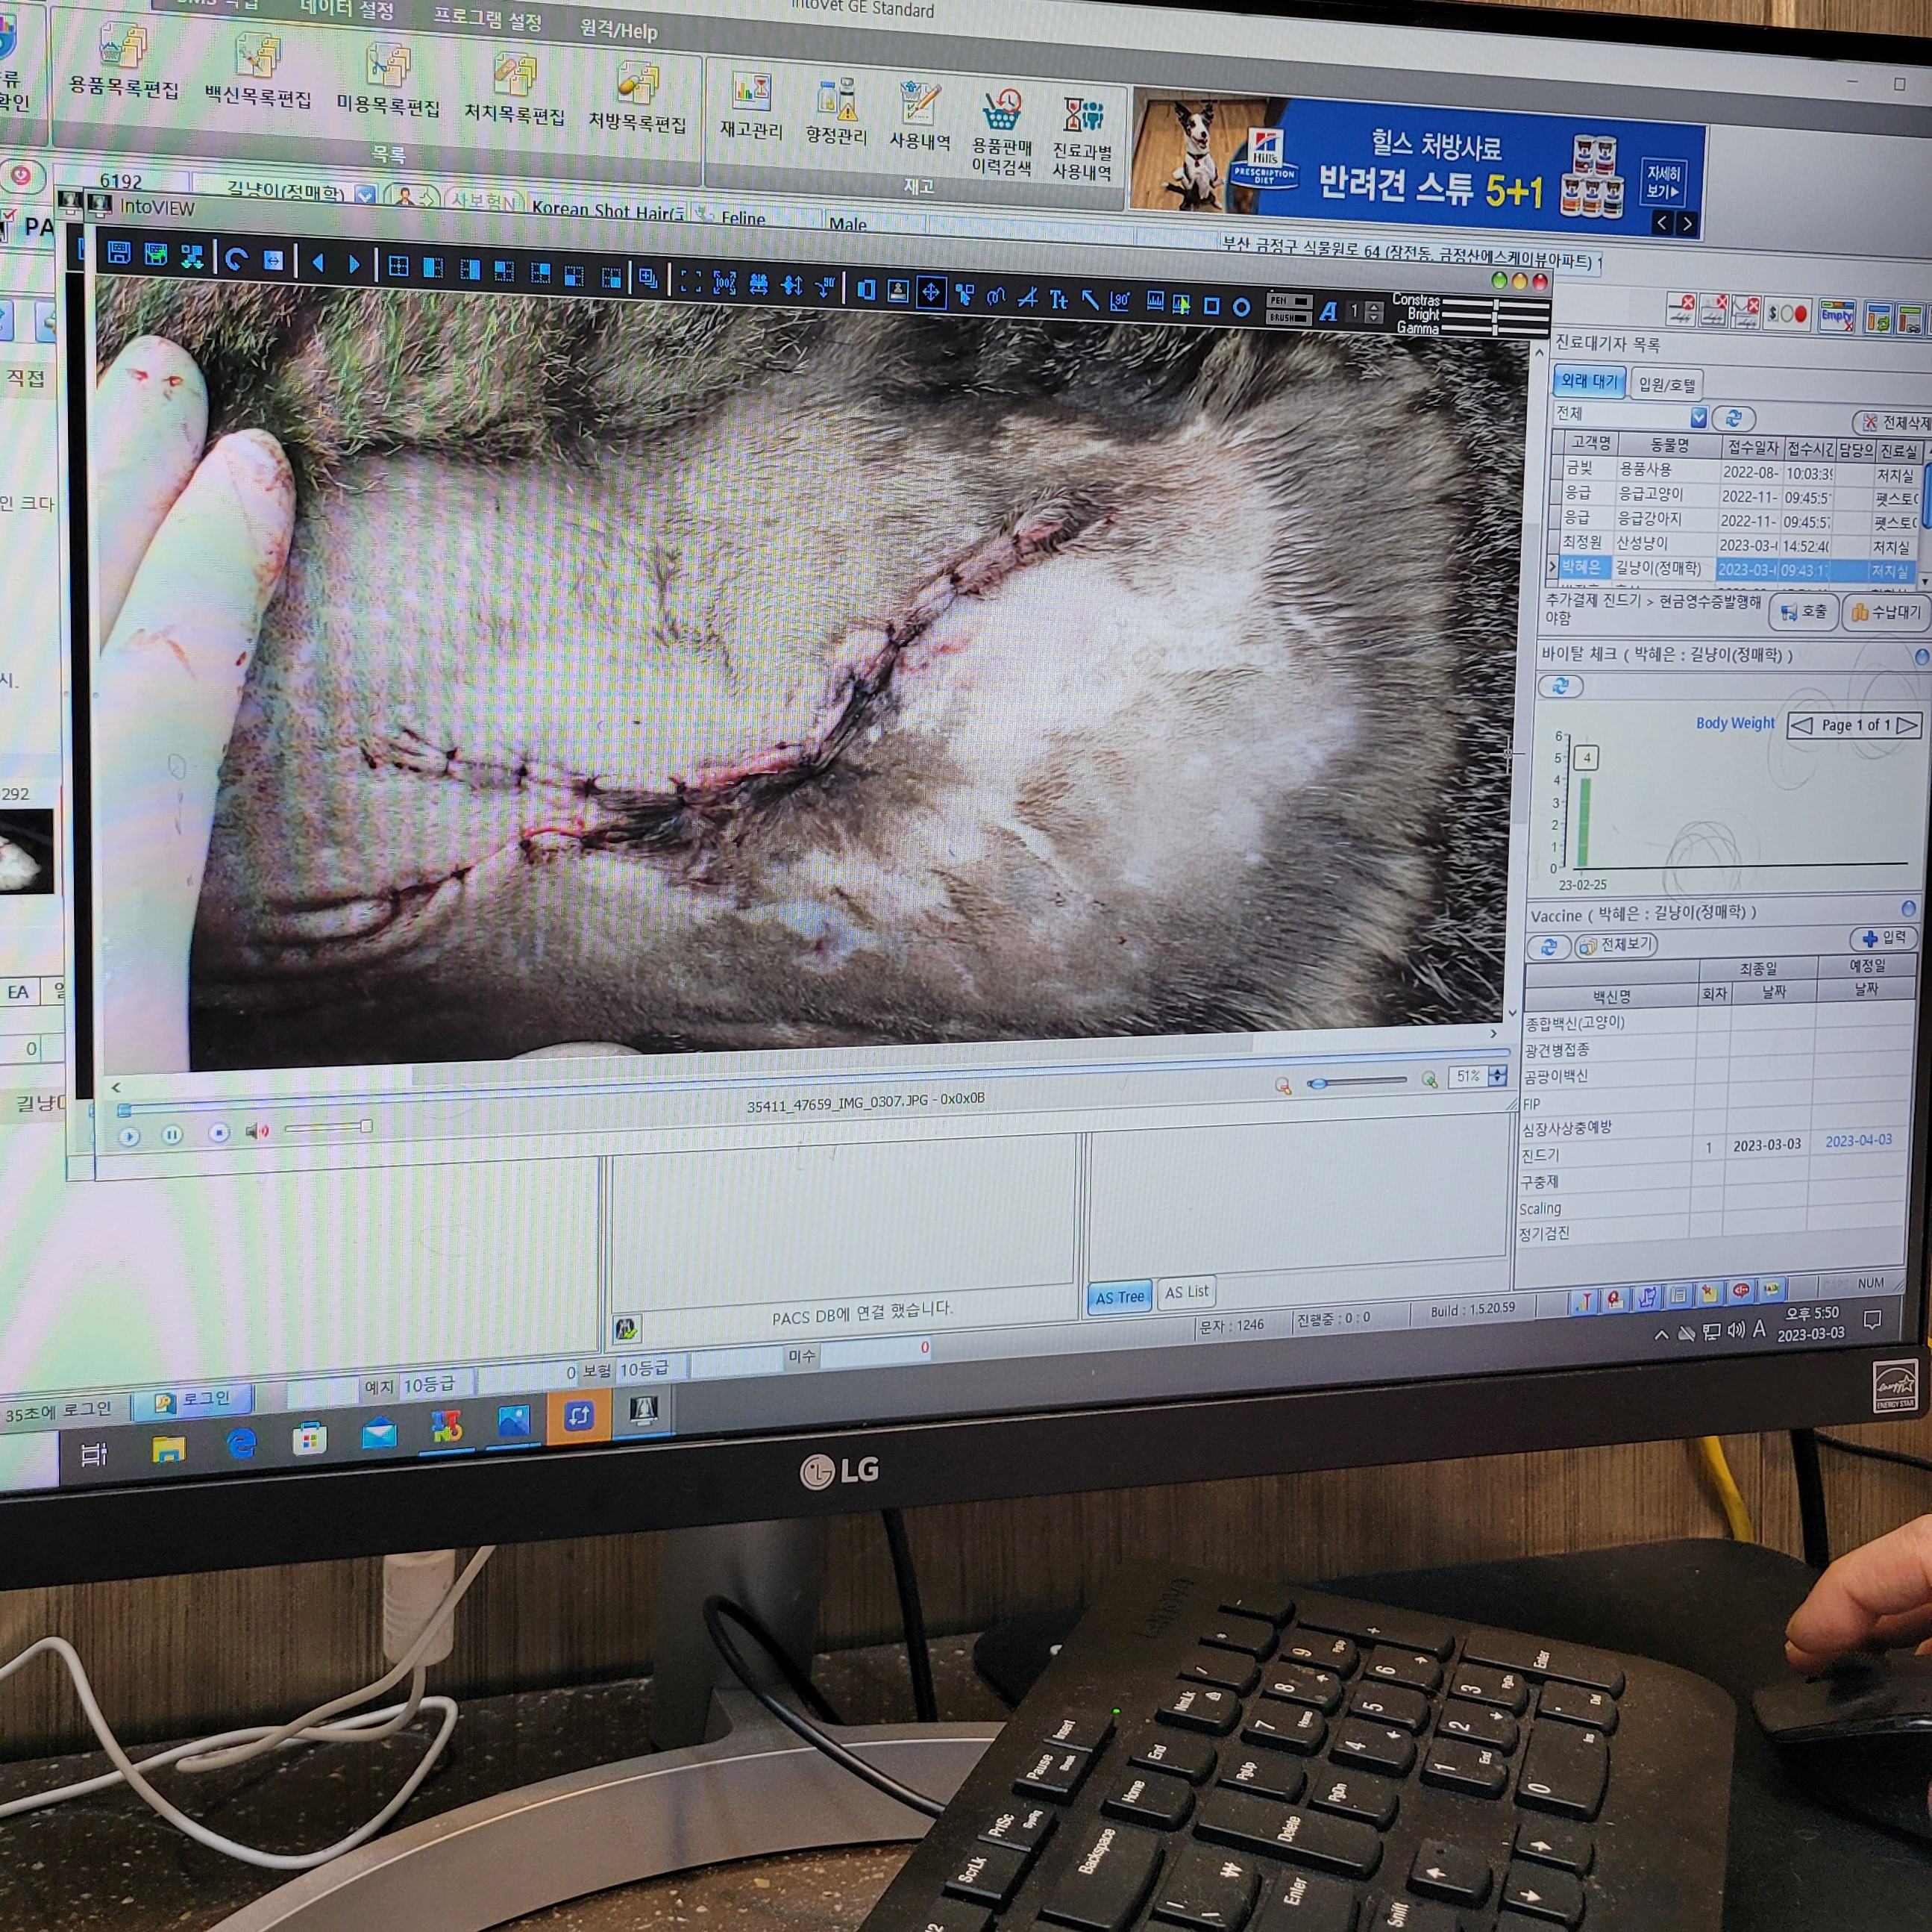The image size is (1932, 1932).
Task: Open File Explorer from Windows taskbar
Action: tap(168, 1448)
